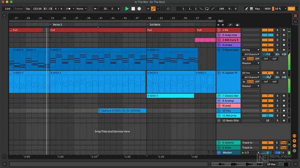Screen dimensions: 300x168
Task: Open Master 1/2 output dropdown
Action: [x=251, y=153]
